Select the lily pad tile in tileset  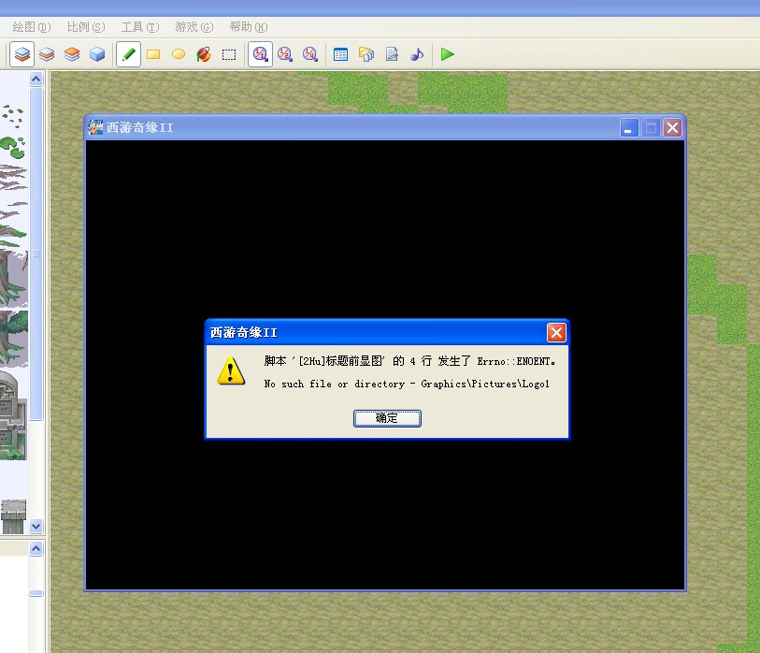coord(13,148)
